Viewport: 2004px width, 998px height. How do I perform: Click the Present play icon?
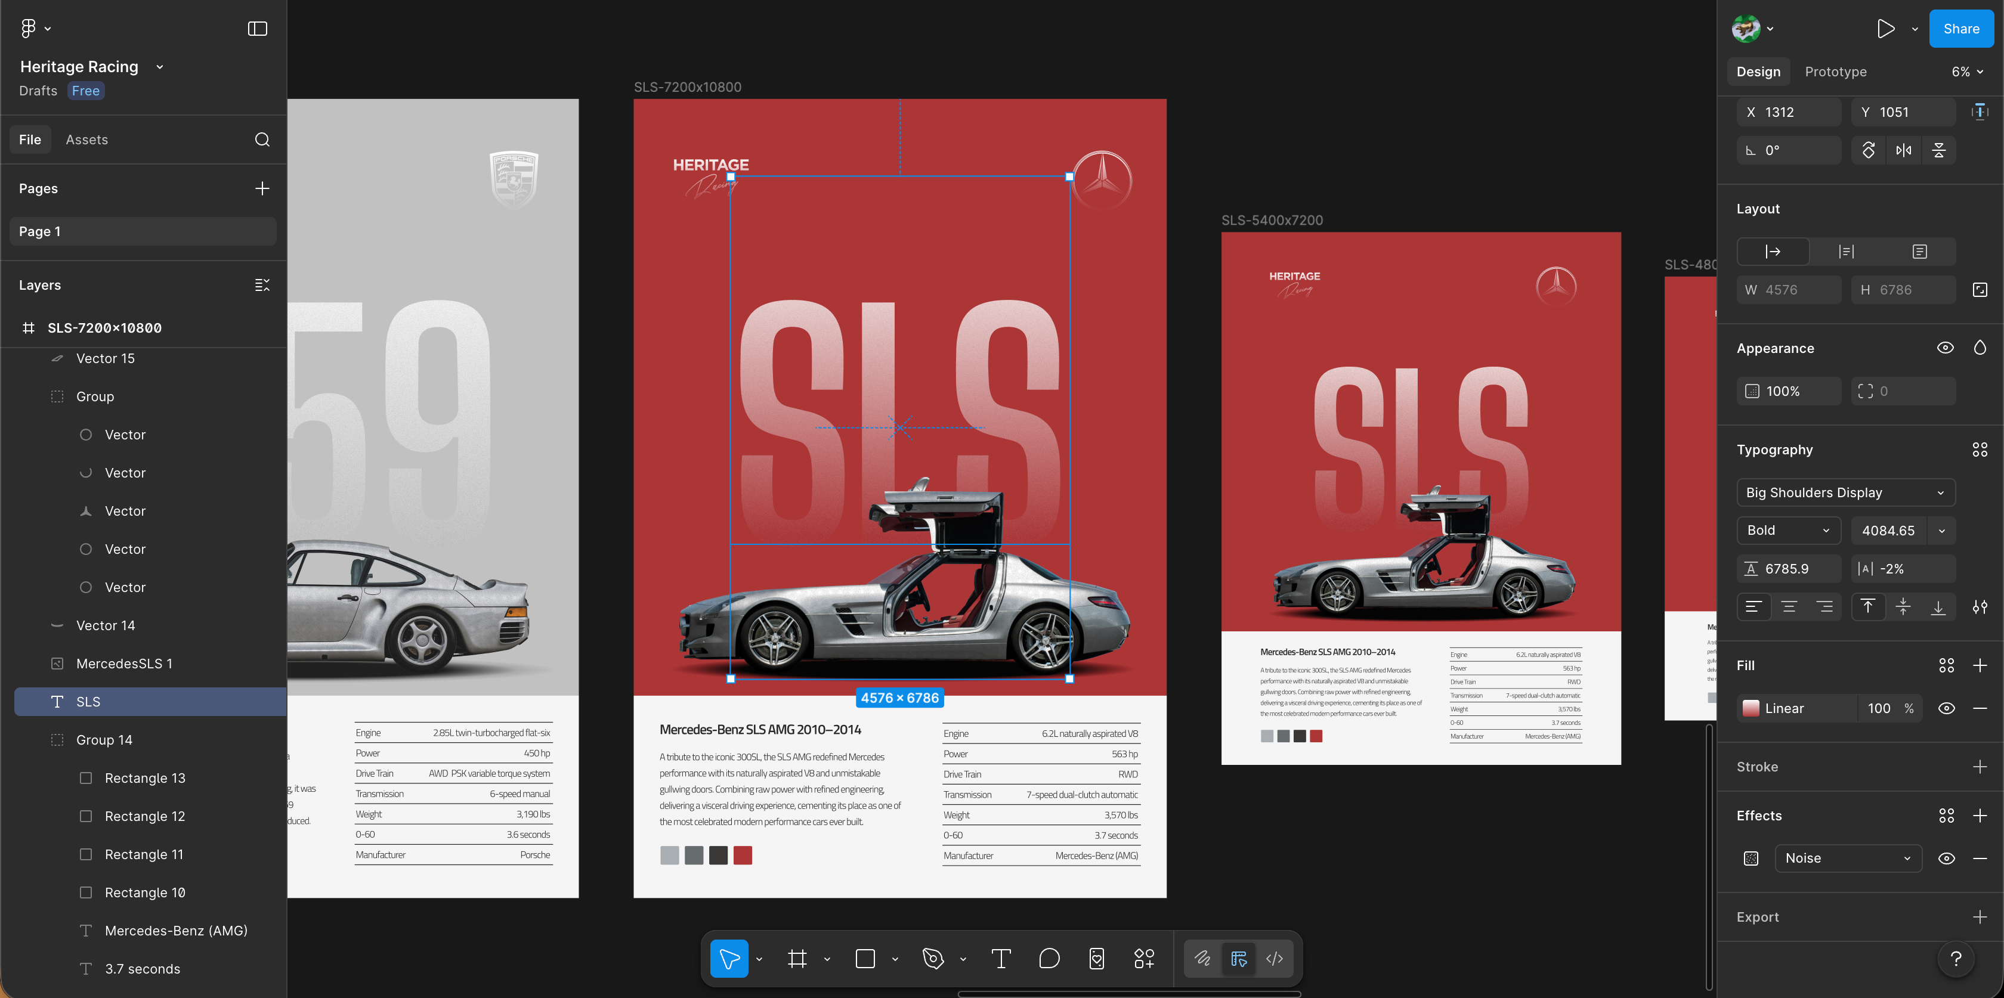click(x=1885, y=29)
